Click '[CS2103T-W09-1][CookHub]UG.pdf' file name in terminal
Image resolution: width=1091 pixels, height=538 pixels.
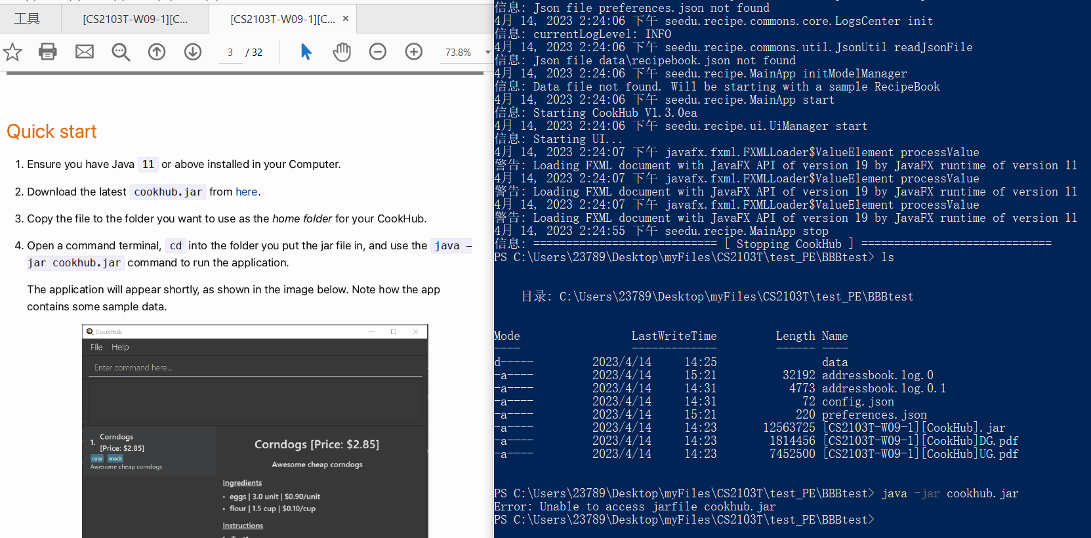coord(920,454)
